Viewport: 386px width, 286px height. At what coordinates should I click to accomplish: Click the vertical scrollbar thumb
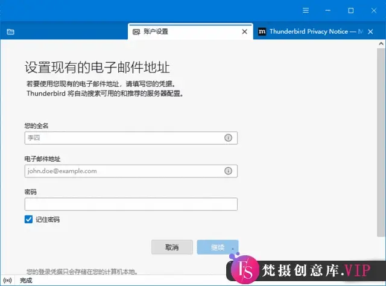tap(381, 142)
